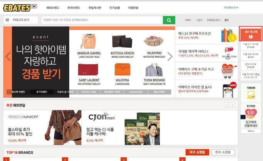Open the Rebecca Minkoff hot deal card

point(42,128)
